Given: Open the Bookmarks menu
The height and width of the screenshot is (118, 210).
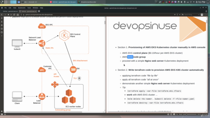Looking at the screenshot, I should tap(22, 8).
